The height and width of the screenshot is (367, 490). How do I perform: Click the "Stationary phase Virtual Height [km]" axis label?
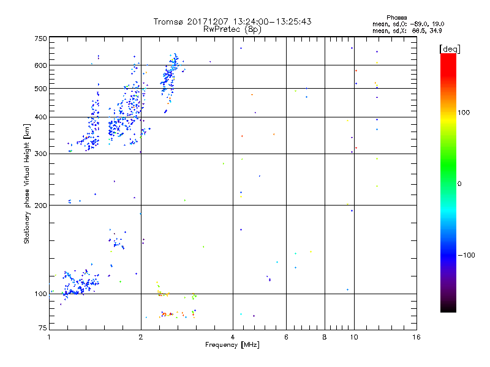tap(27, 183)
